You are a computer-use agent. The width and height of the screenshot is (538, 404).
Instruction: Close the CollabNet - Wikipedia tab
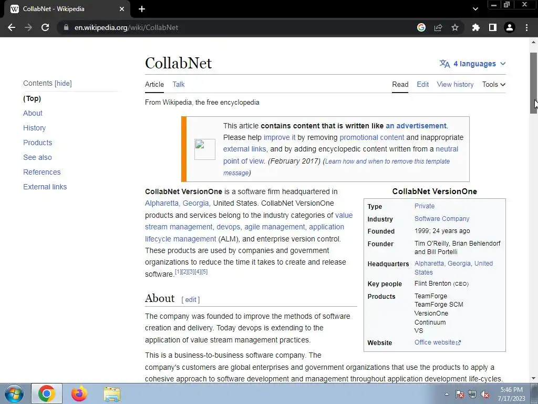[122, 9]
